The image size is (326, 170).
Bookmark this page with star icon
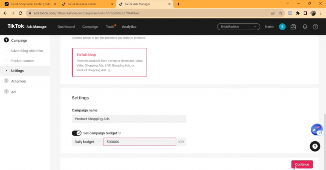tap(280, 13)
